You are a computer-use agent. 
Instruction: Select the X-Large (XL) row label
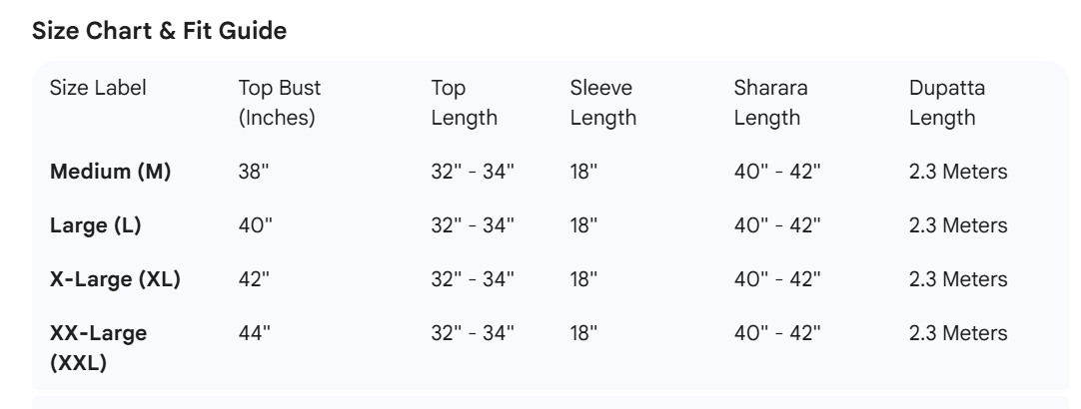point(115,279)
